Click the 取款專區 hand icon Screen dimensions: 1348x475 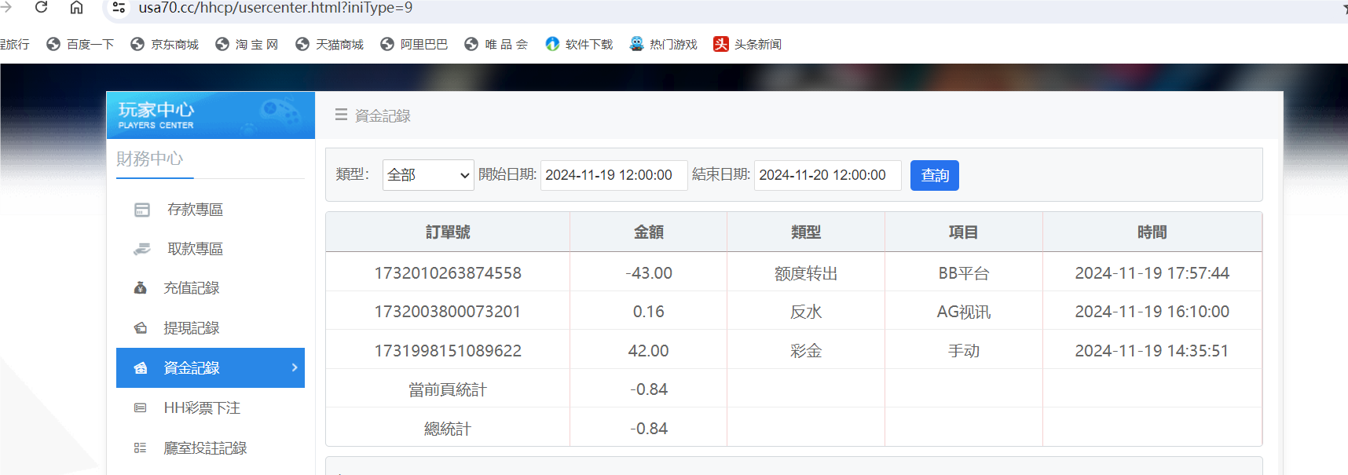[142, 249]
